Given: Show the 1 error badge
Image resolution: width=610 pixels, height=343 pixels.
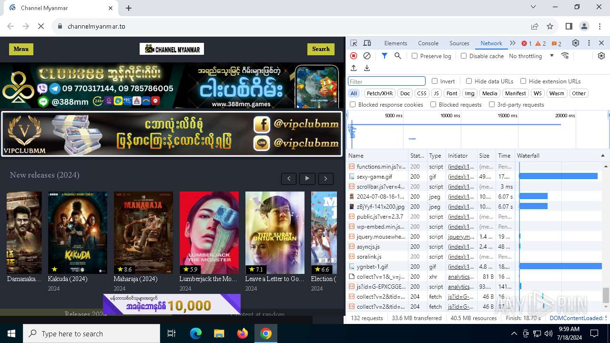Looking at the screenshot, I should tap(527, 43).
